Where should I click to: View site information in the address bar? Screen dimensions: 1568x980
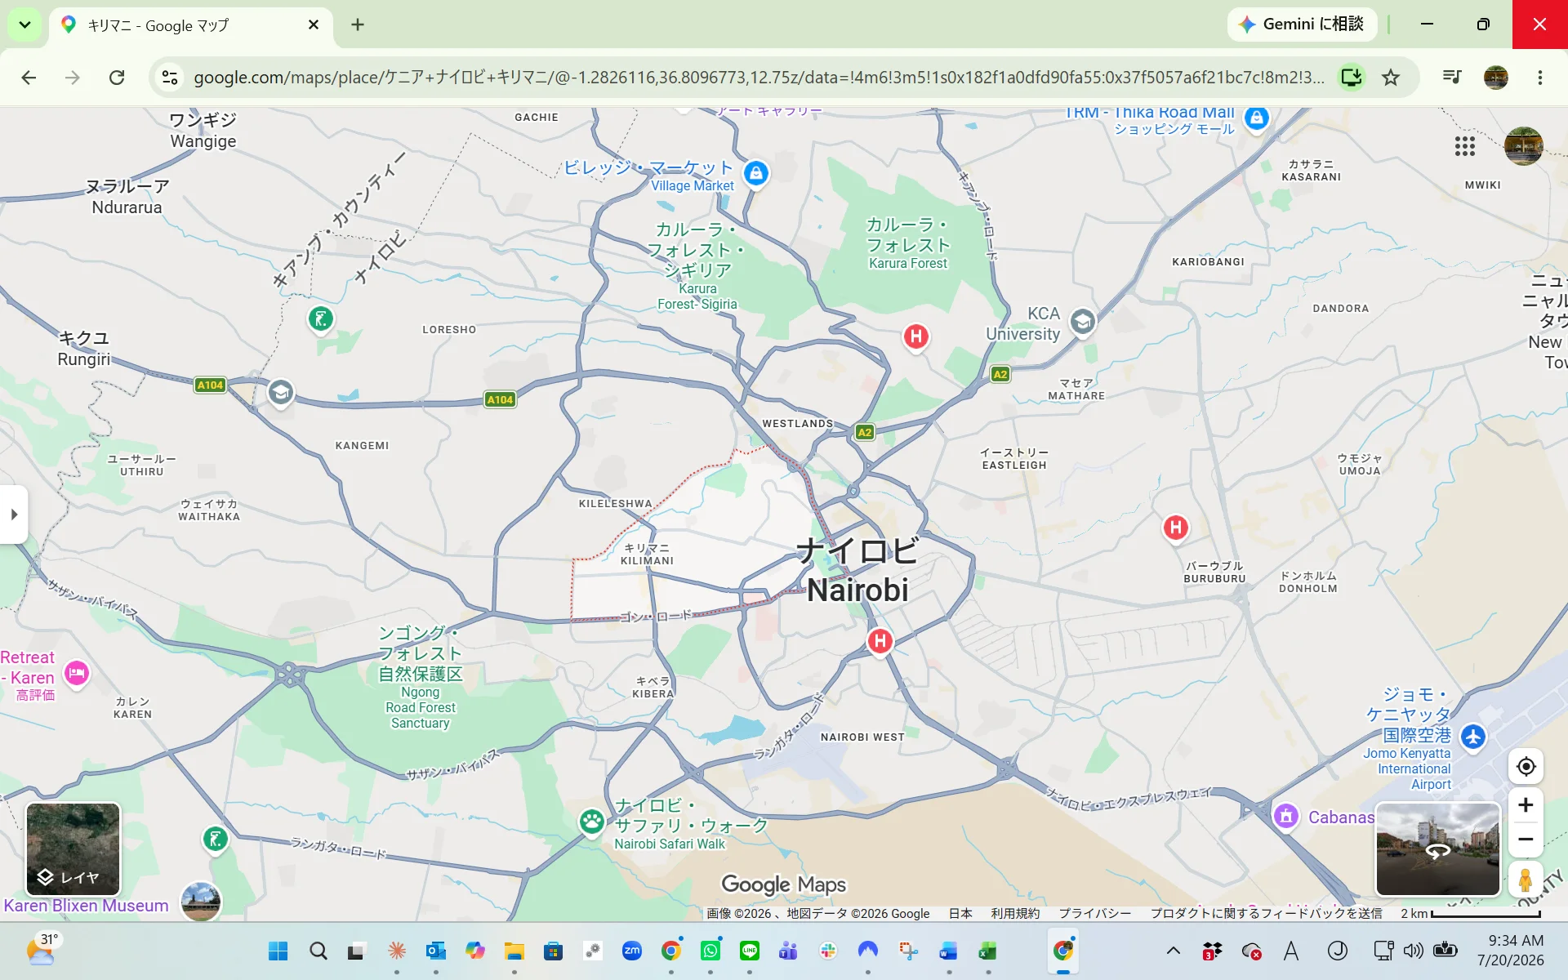(170, 78)
